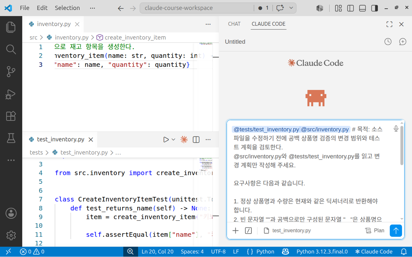Image resolution: width=412 pixels, height=257 pixels.
Task: Open the chat icon in title bar
Action: tap(280, 8)
